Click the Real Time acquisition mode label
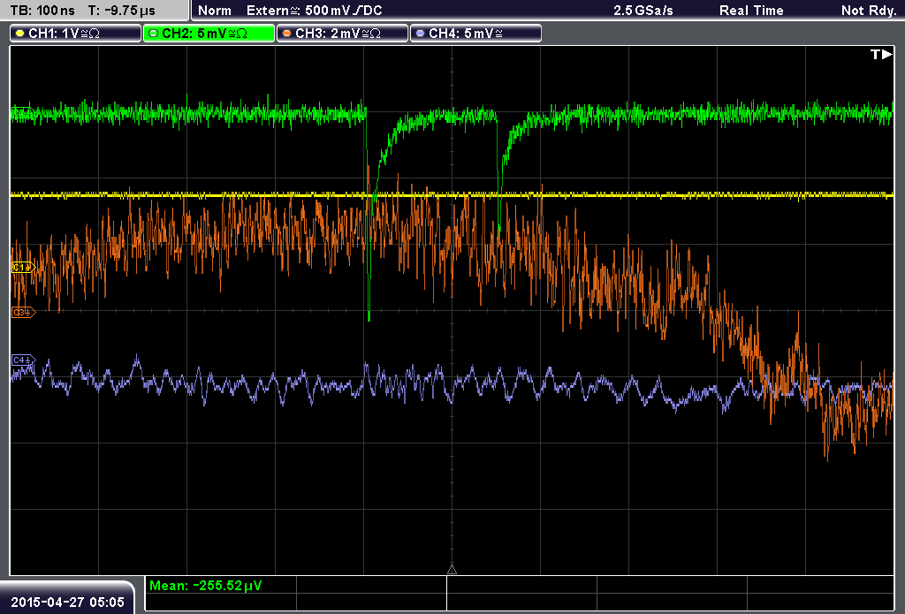905x614 pixels. [x=751, y=11]
